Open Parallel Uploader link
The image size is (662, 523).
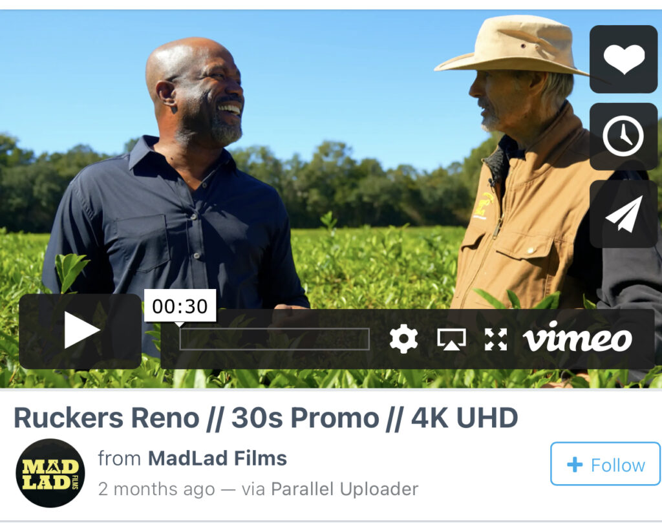pyautogui.click(x=345, y=489)
